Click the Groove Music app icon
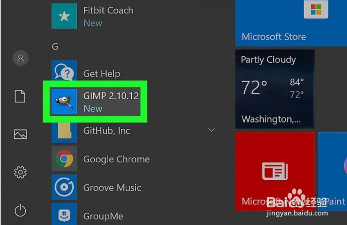The width and height of the screenshot is (347, 225). [64, 187]
